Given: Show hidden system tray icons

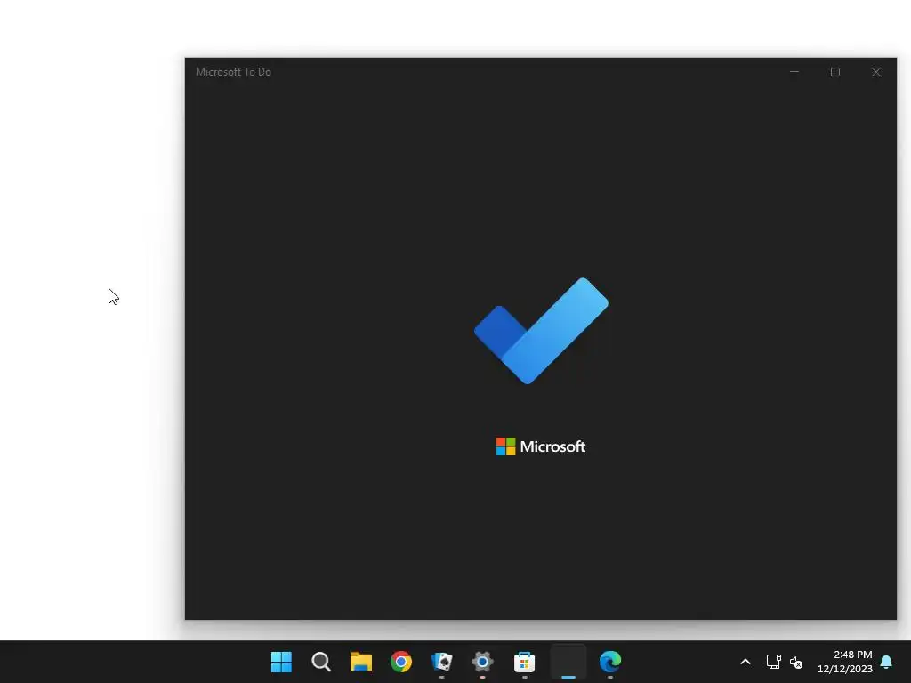Looking at the screenshot, I should 746,662.
